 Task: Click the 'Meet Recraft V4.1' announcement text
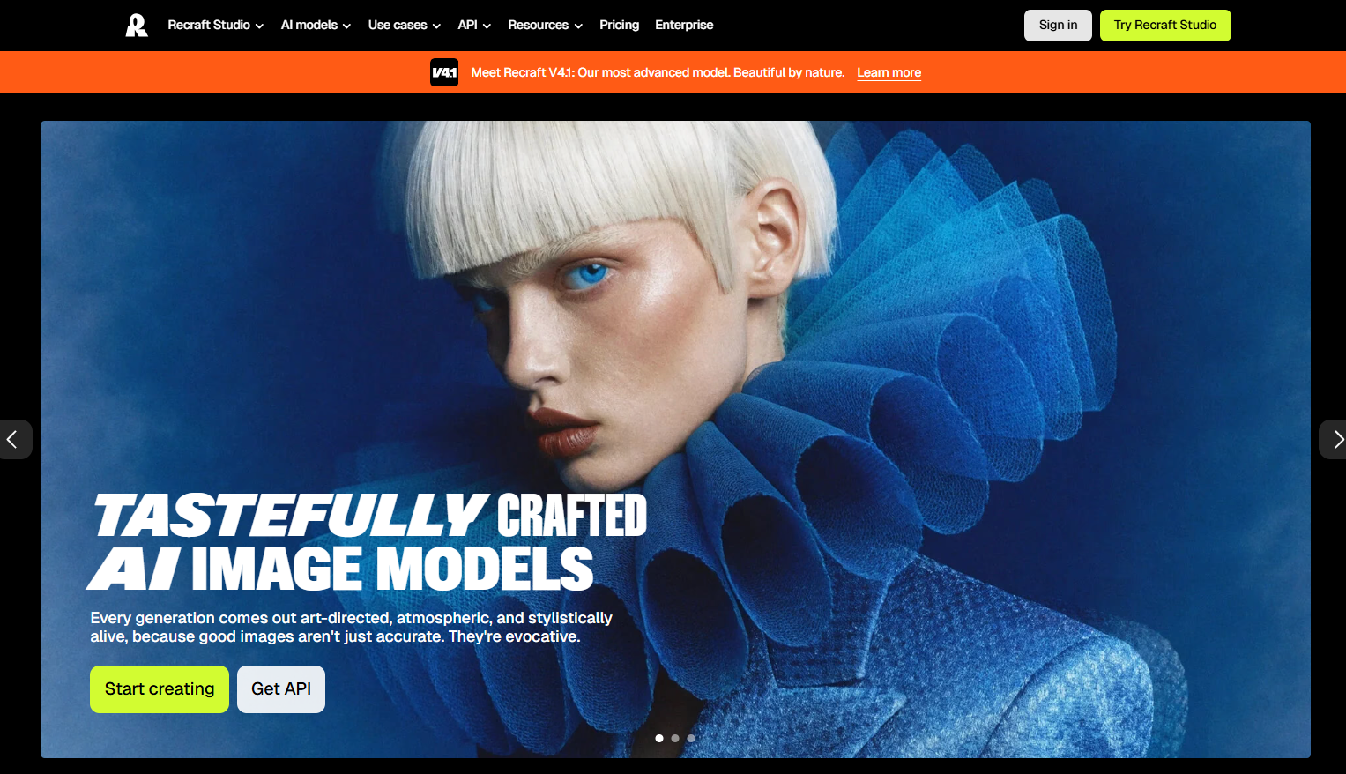pyautogui.click(x=658, y=72)
